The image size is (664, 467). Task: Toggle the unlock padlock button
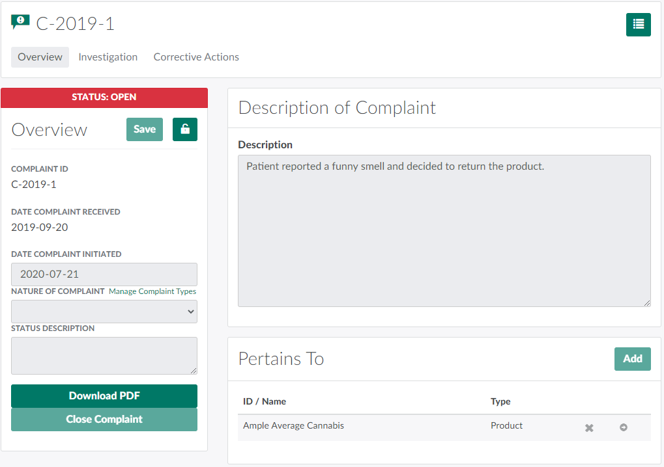185,129
